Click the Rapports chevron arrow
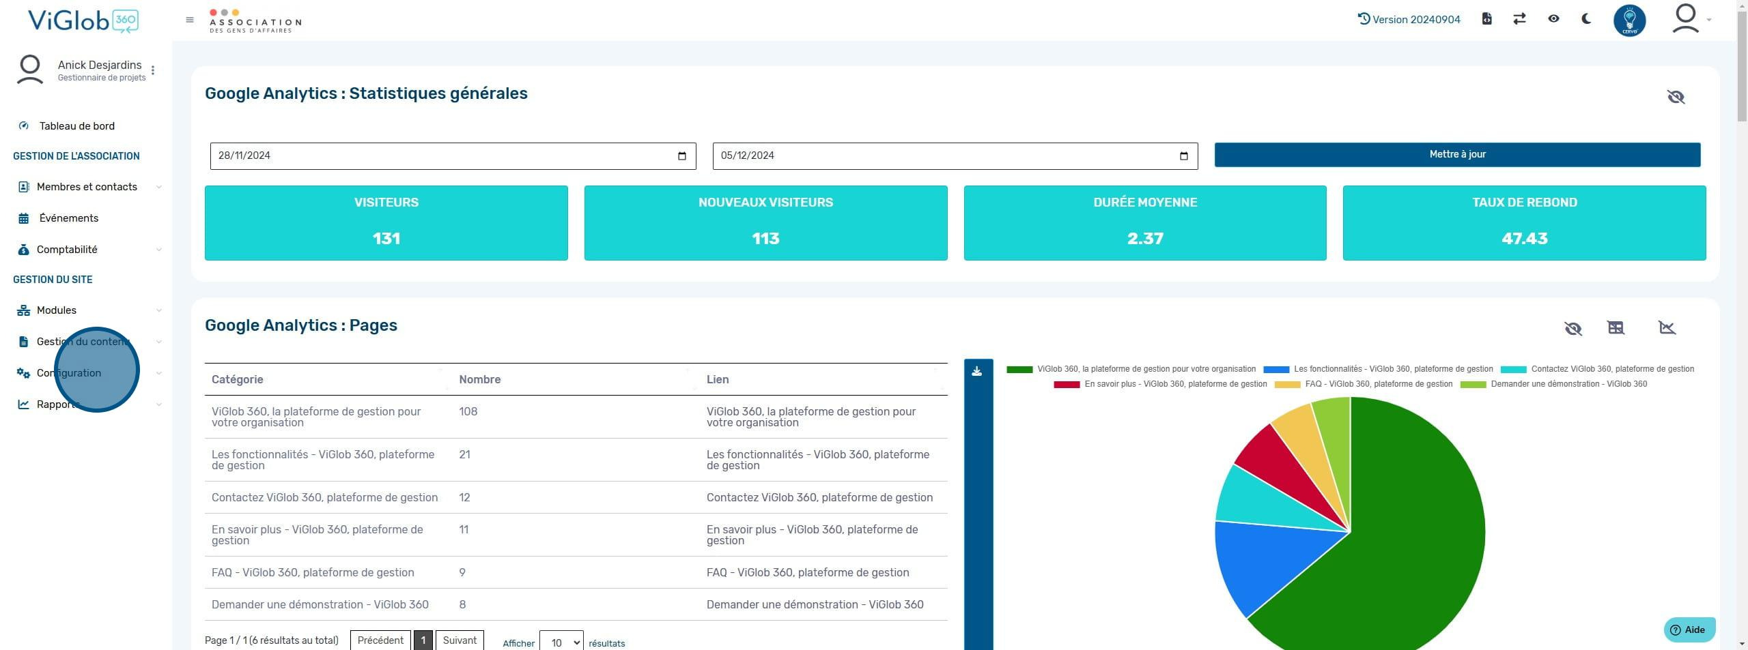This screenshot has width=1748, height=650. (x=159, y=404)
